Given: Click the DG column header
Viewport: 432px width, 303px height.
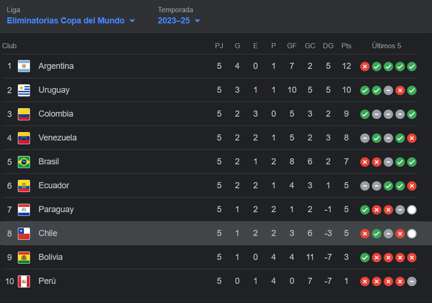Looking at the screenshot, I should click(328, 45).
